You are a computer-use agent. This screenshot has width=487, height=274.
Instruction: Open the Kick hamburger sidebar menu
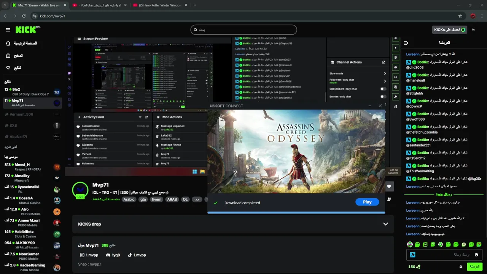click(8, 30)
